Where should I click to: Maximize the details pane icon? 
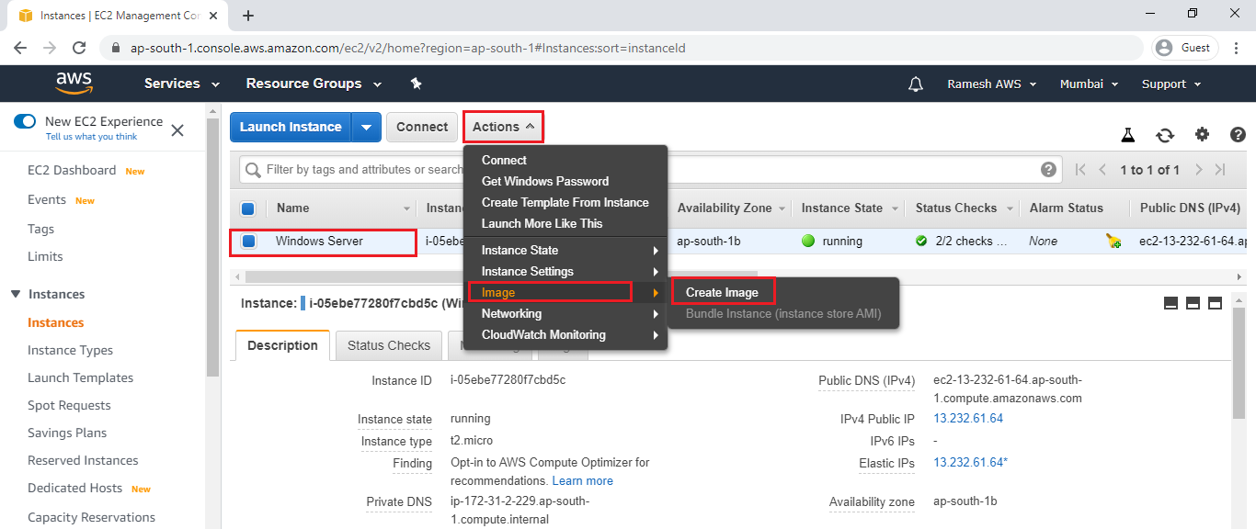coord(1215,303)
